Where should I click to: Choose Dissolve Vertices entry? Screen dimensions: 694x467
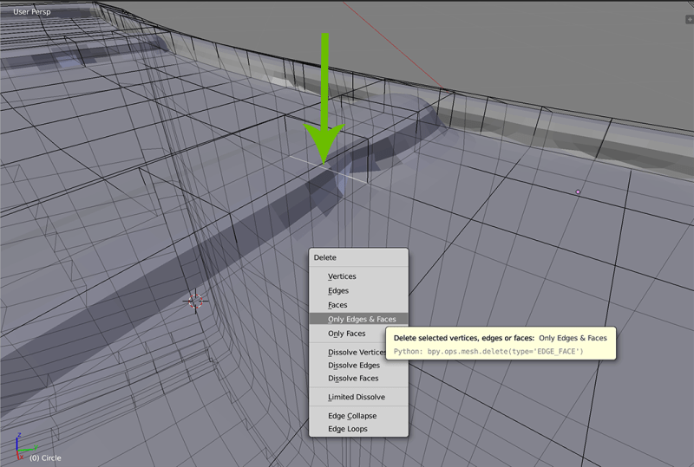click(x=348, y=352)
